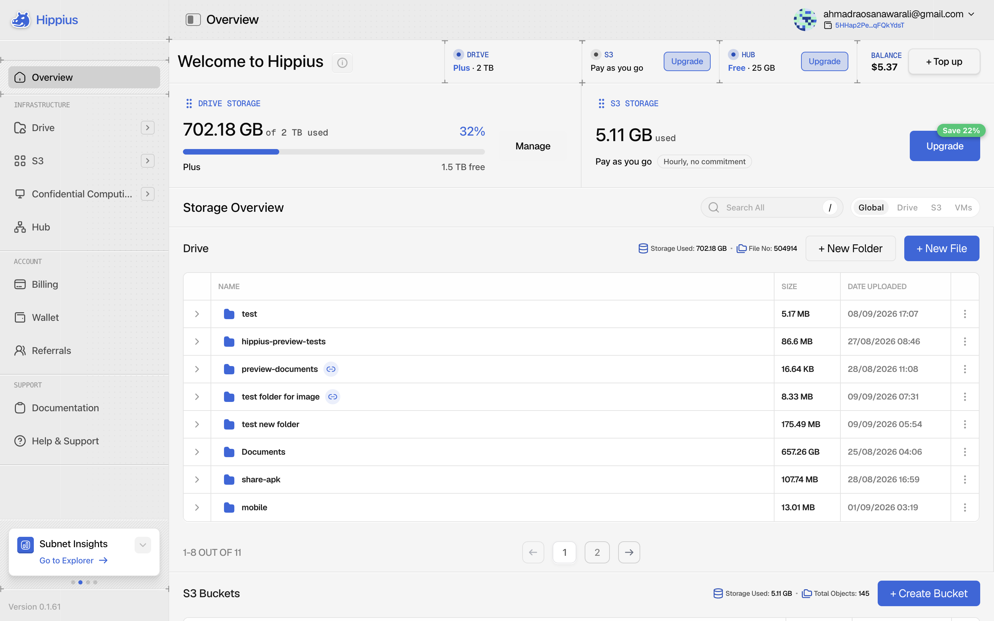Click the Create Bucket button
The height and width of the screenshot is (621, 994).
[x=929, y=593]
